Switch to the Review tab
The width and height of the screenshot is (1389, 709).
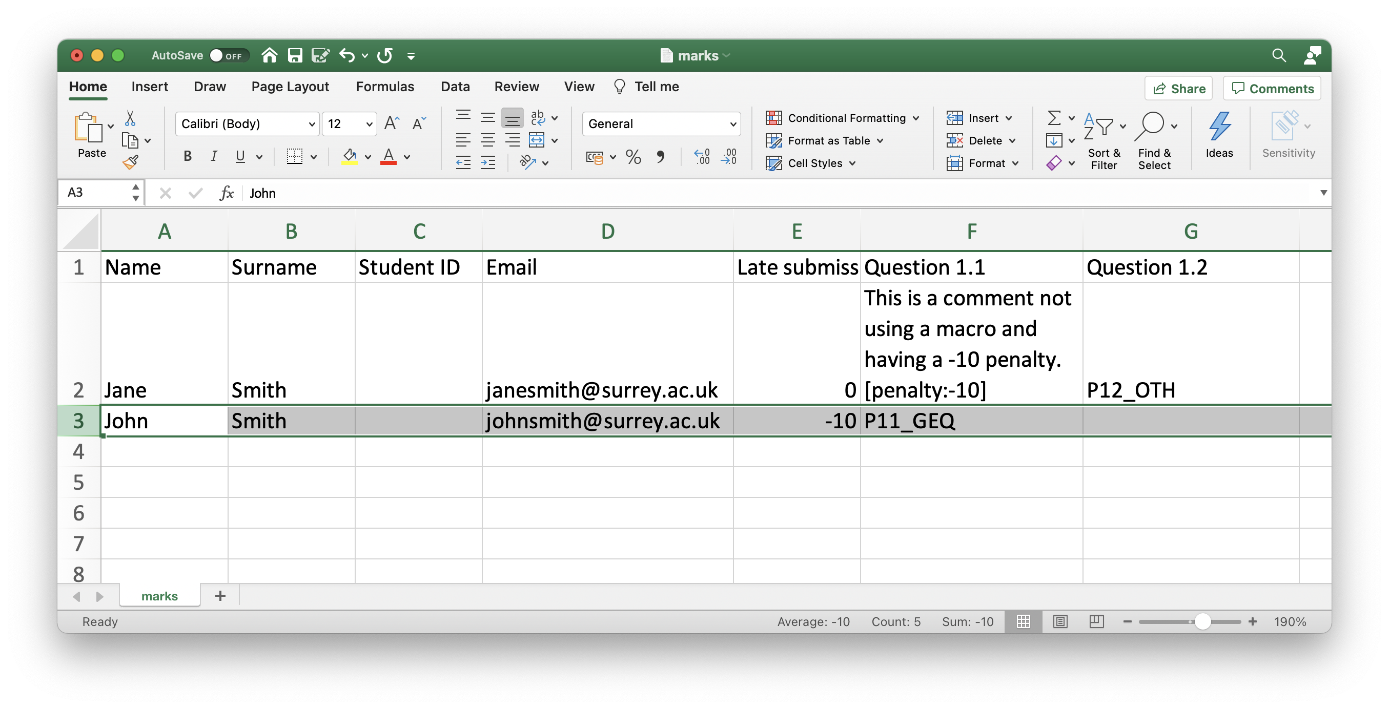point(516,87)
